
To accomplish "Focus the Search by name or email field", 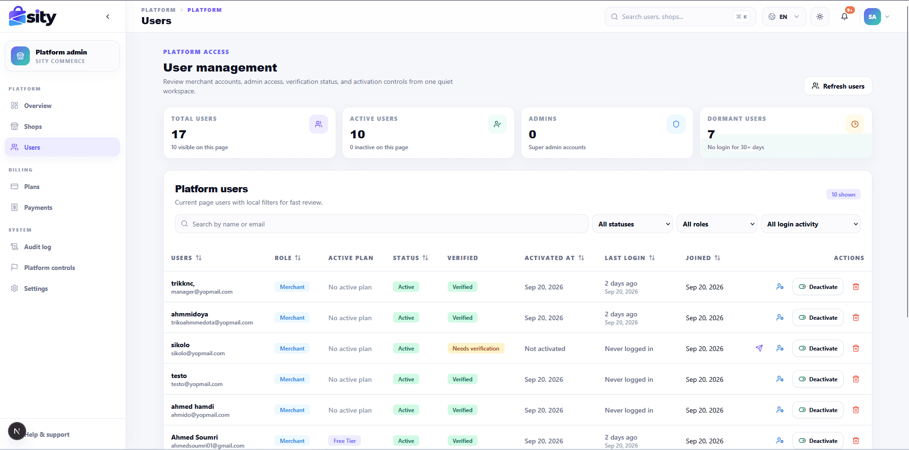I will tap(382, 224).
